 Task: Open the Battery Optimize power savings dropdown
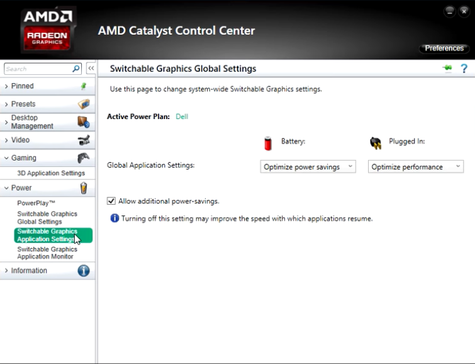[x=308, y=166]
